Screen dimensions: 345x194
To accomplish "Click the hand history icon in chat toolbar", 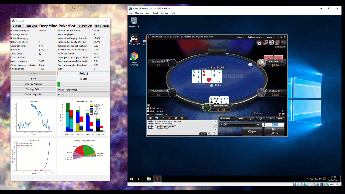I will click(169, 118).
